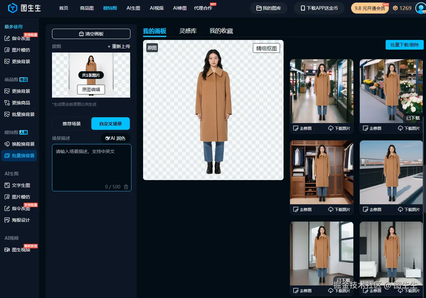426x298 pixels.
Task: Open AI视频 top menu item
Action: tap(157, 8)
